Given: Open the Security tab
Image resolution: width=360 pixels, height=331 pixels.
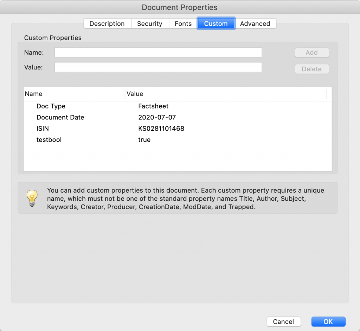Looking at the screenshot, I should pyautogui.click(x=150, y=24).
